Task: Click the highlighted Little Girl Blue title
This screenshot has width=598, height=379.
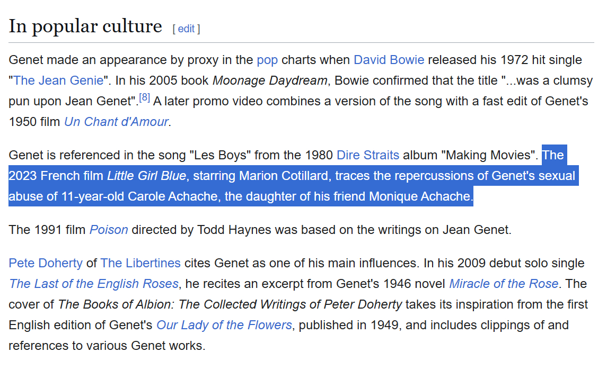Action: pyautogui.click(x=146, y=176)
